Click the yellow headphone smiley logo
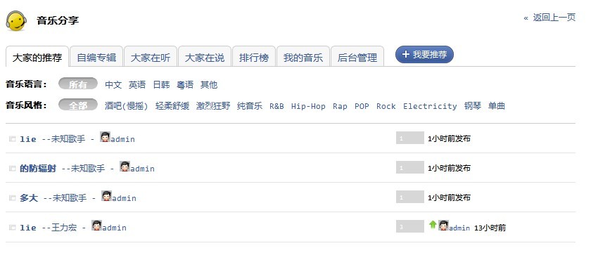The image size is (598, 260). point(16,21)
